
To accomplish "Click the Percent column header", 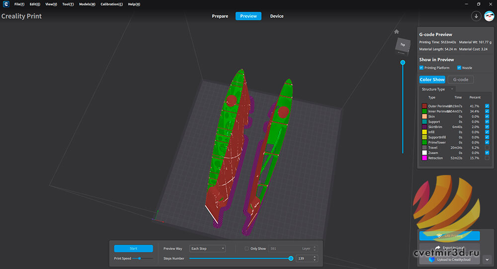I will 475,97.
